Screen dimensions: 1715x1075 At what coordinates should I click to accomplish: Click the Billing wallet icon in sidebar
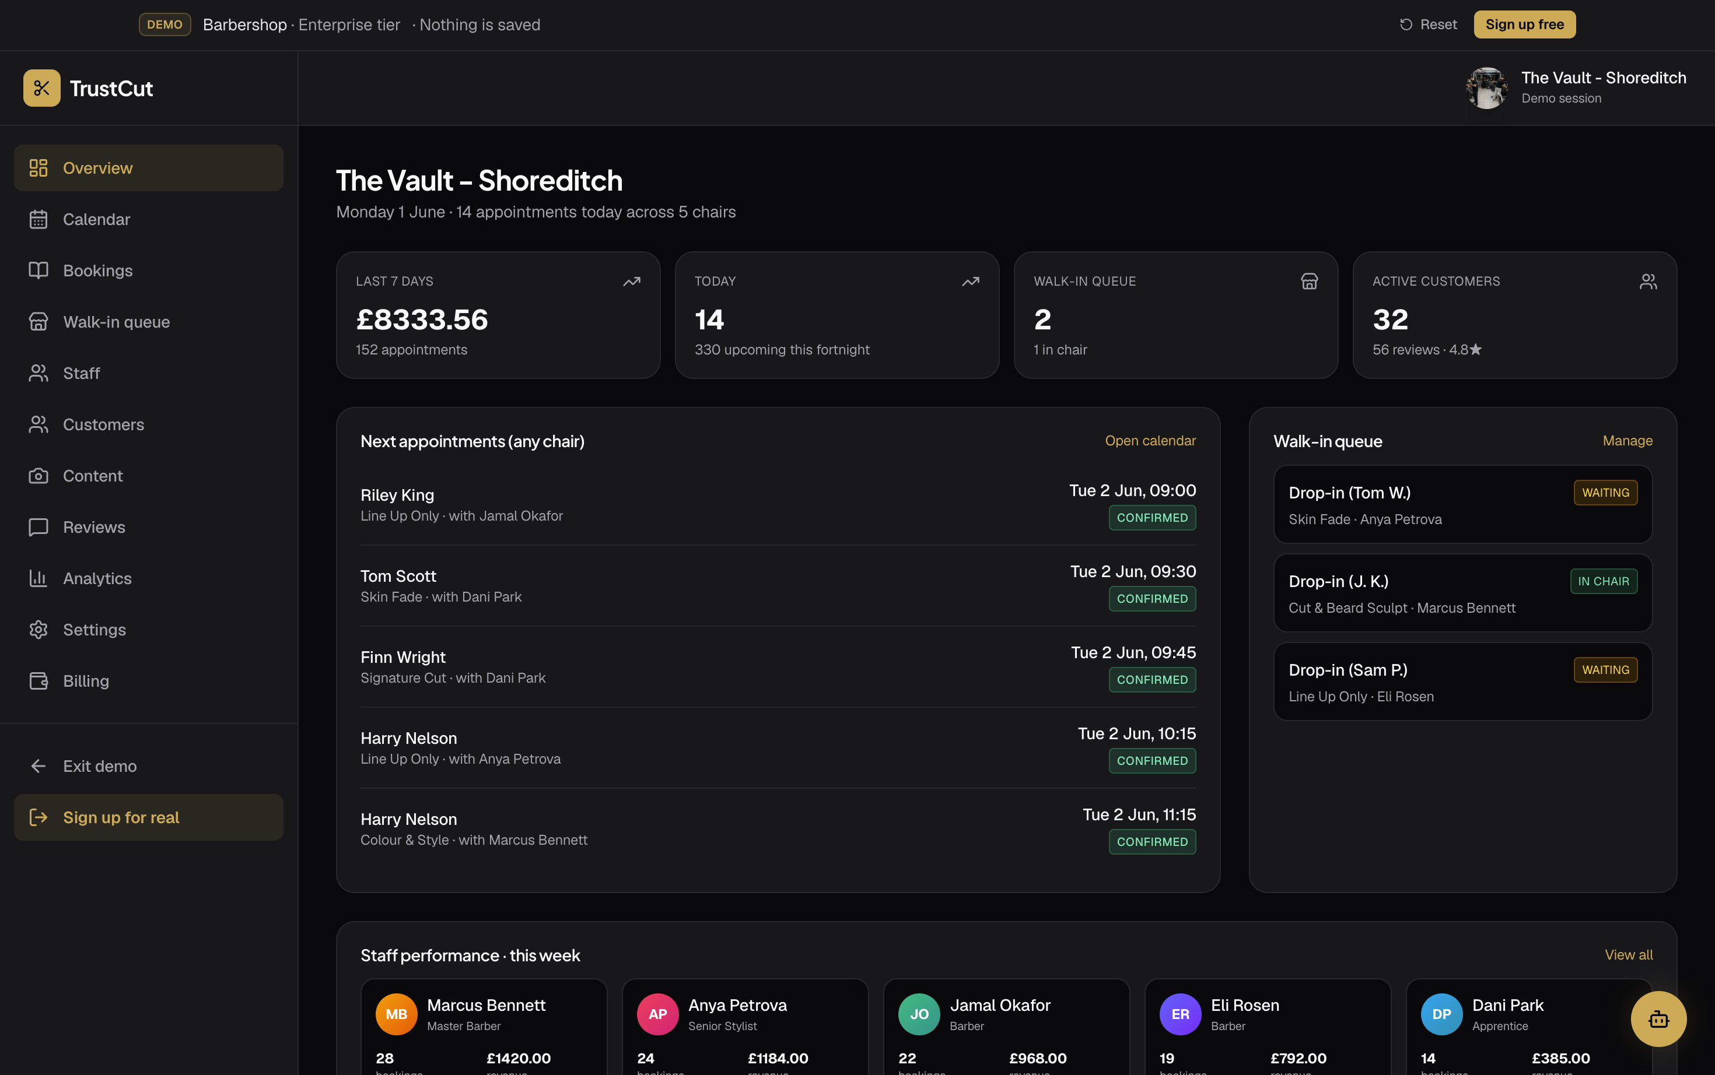[x=38, y=680]
